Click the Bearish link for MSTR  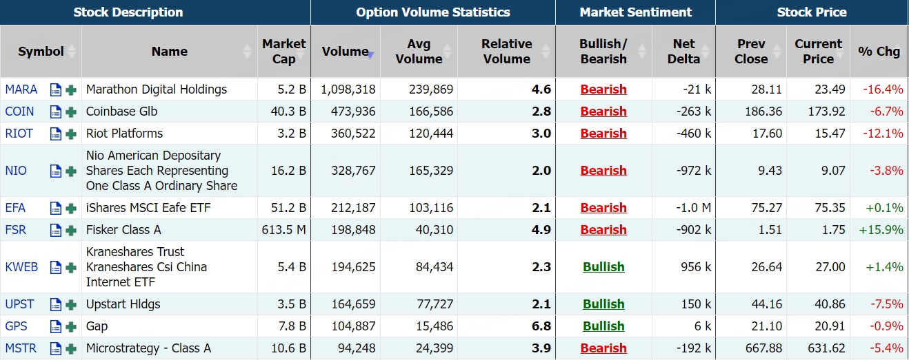pyautogui.click(x=603, y=348)
